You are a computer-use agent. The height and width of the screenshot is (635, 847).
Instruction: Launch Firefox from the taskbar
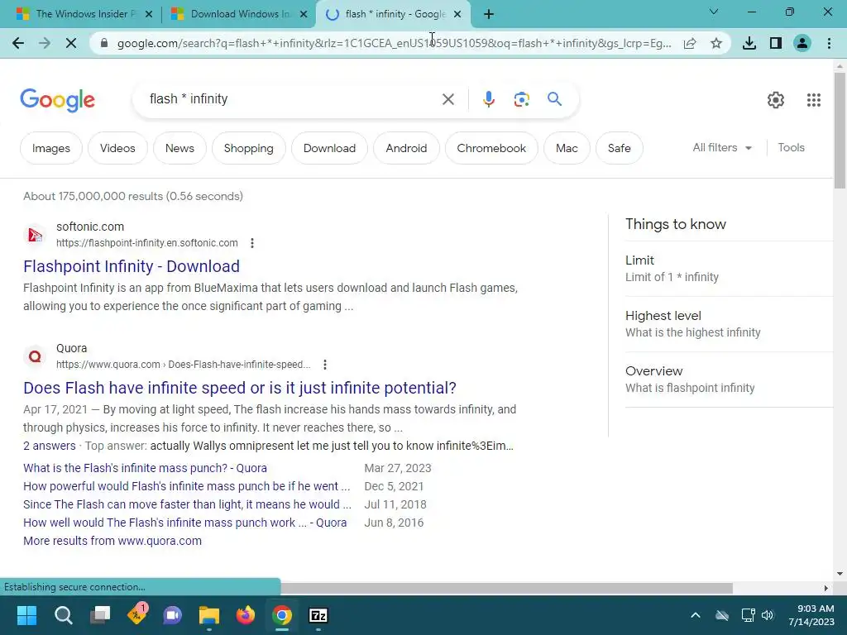click(x=246, y=615)
